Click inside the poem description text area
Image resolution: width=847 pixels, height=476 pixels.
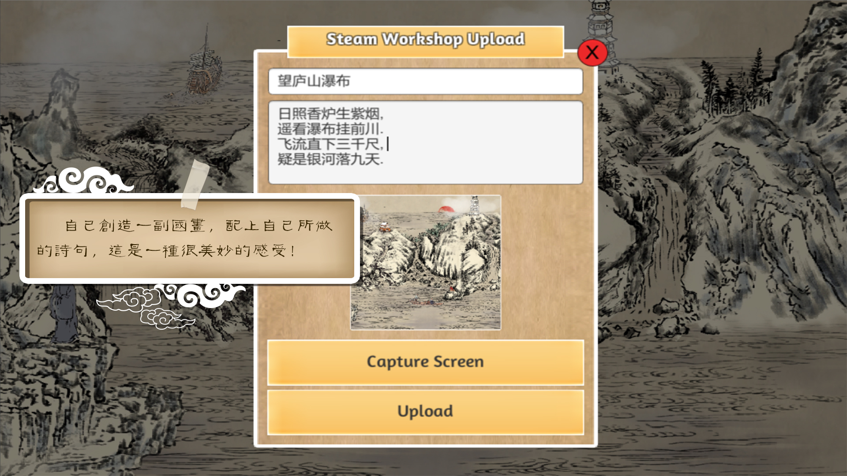[425, 142]
